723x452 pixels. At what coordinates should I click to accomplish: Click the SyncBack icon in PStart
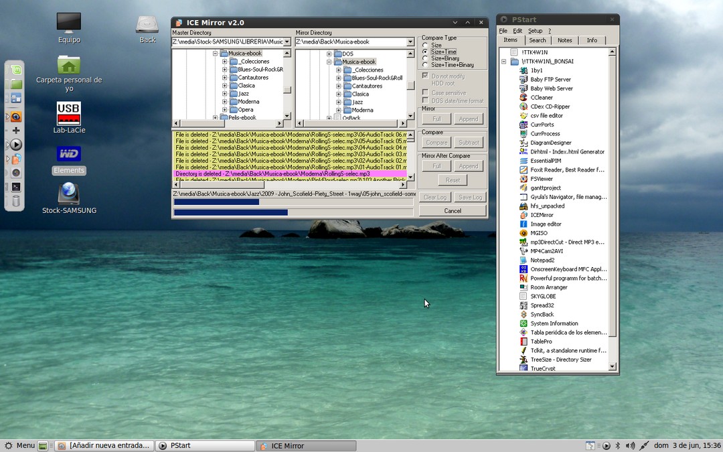pos(524,315)
